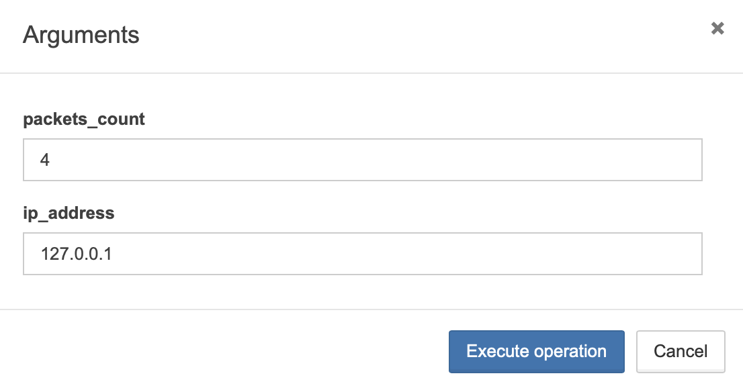Choose the white Cancel button

[681, 352]
